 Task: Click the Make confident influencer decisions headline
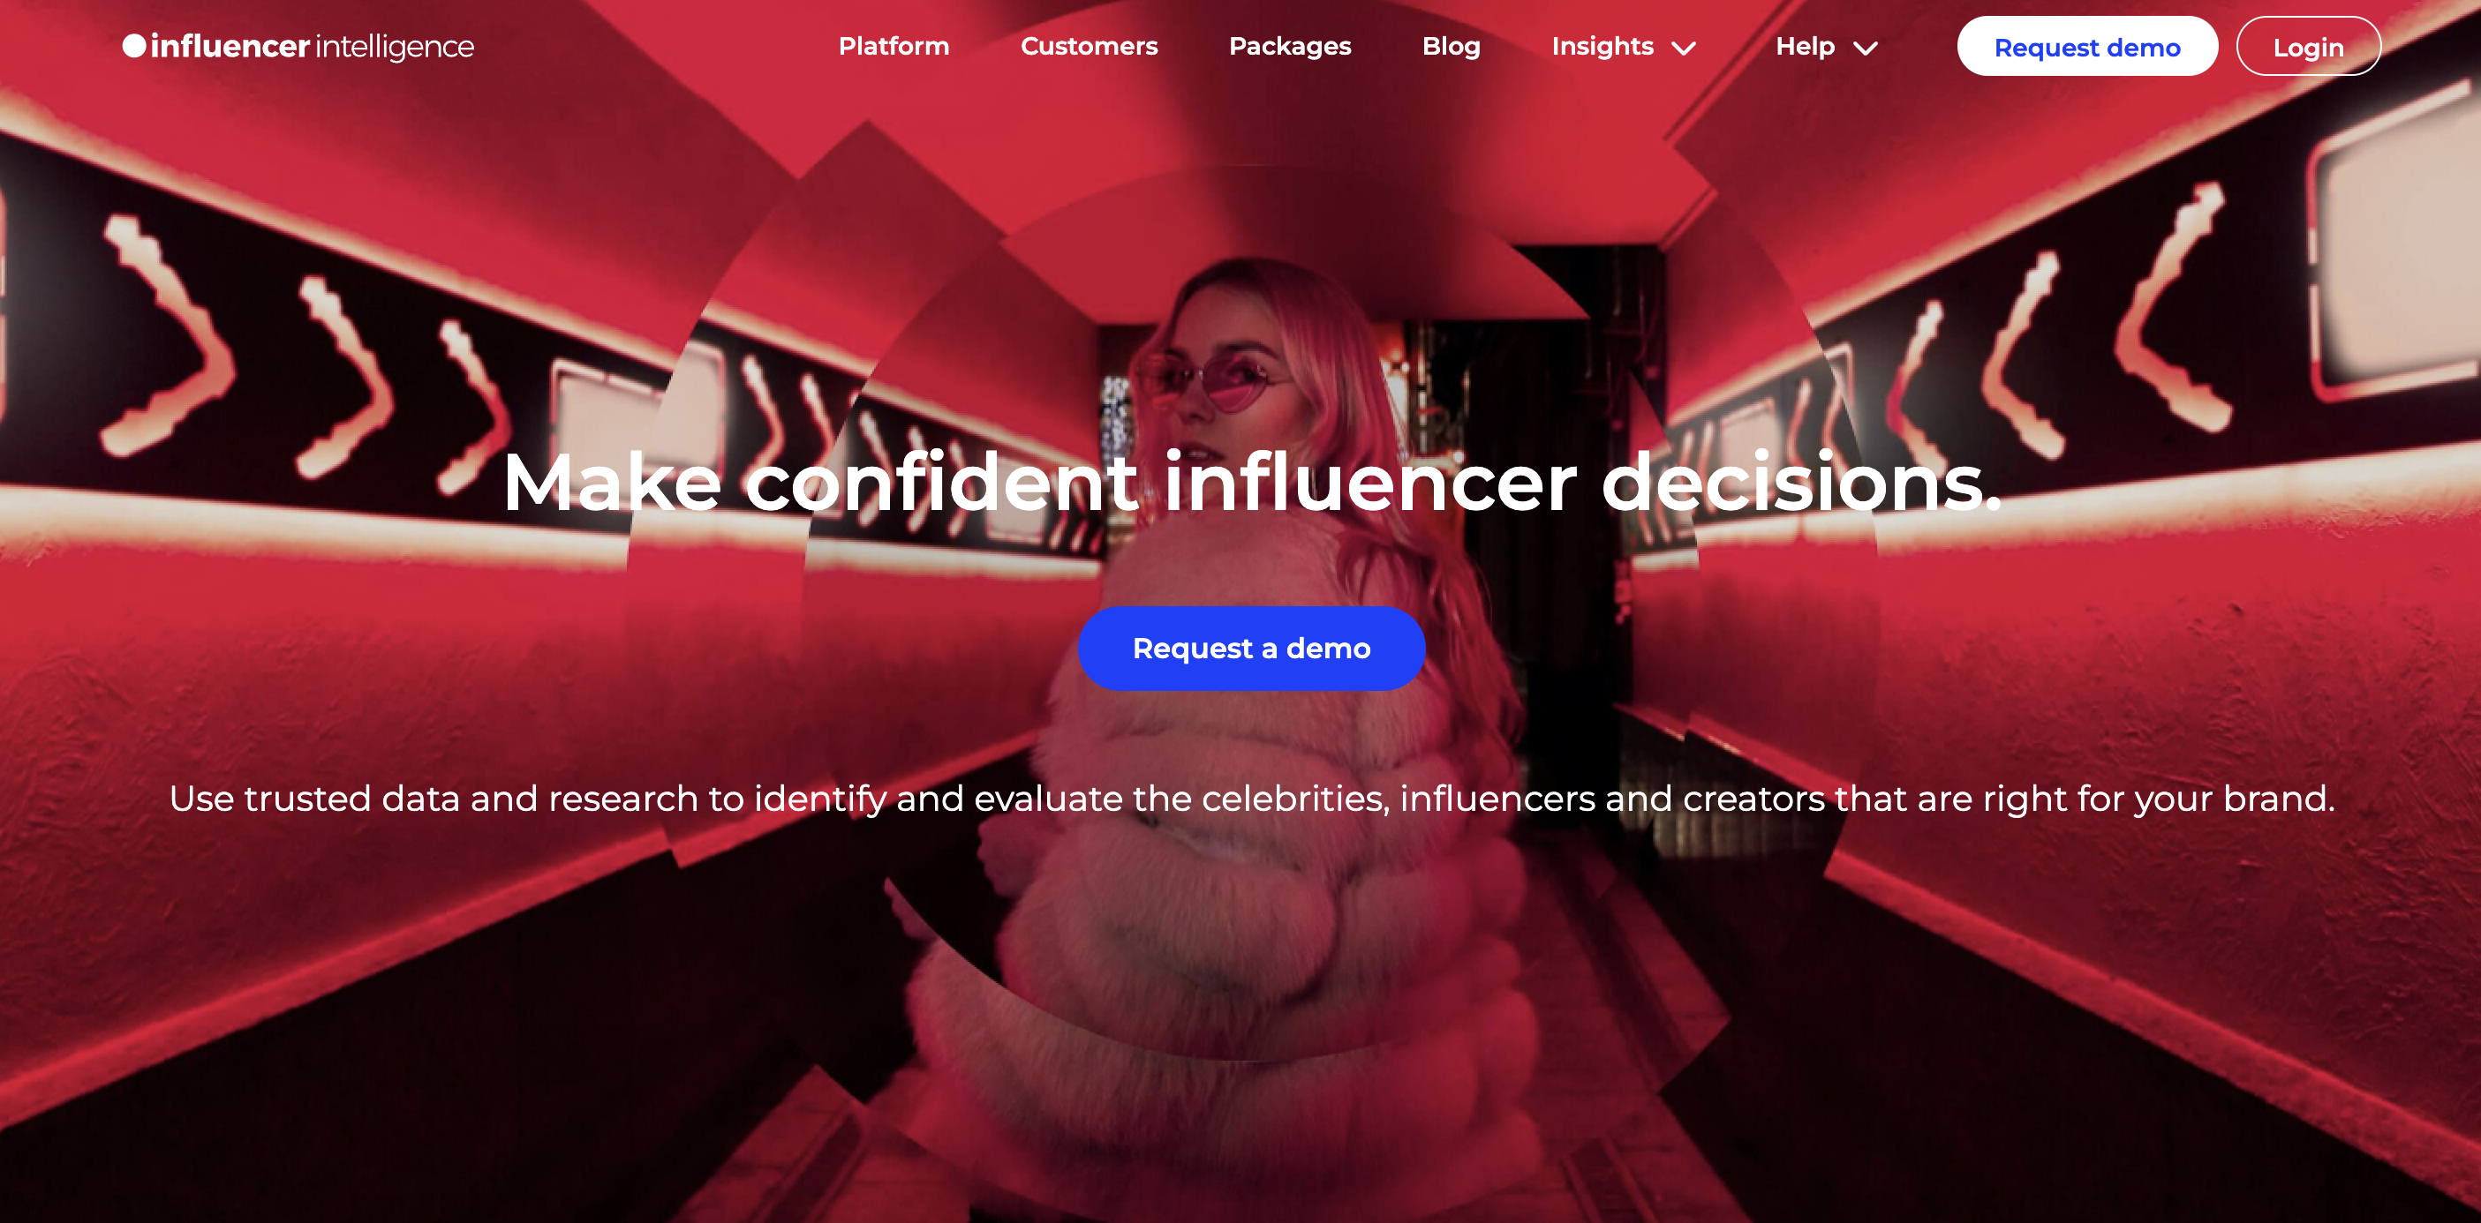pyautogui.click(x=1251, y=482)
